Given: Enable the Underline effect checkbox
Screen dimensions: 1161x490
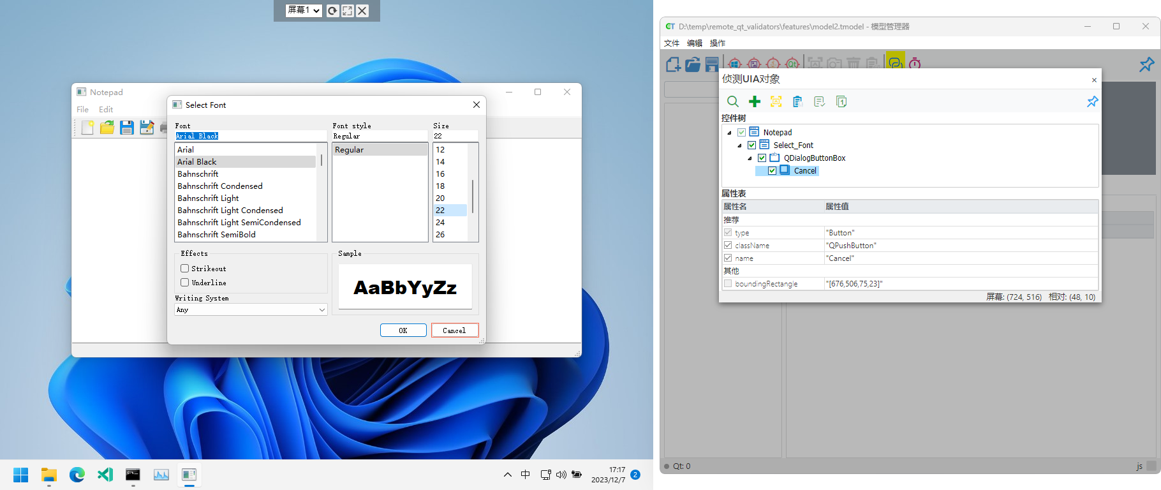Looking at the screenshot, I should click(x=185, y=283).
